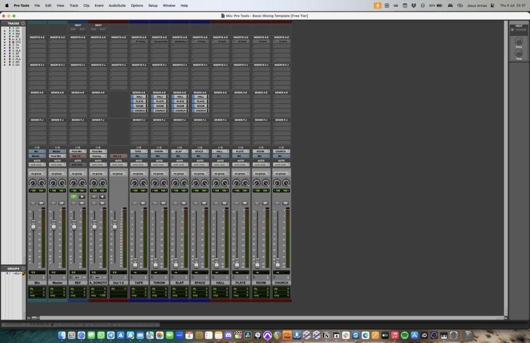Open REF track output selector Out 1-2
This screenshot has height=343, width=530.
pyautogui.click(x=78, y=156)
